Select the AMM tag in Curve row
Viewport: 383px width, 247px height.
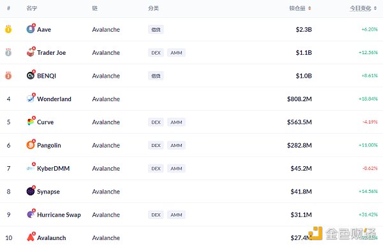(x=176, y=122)
